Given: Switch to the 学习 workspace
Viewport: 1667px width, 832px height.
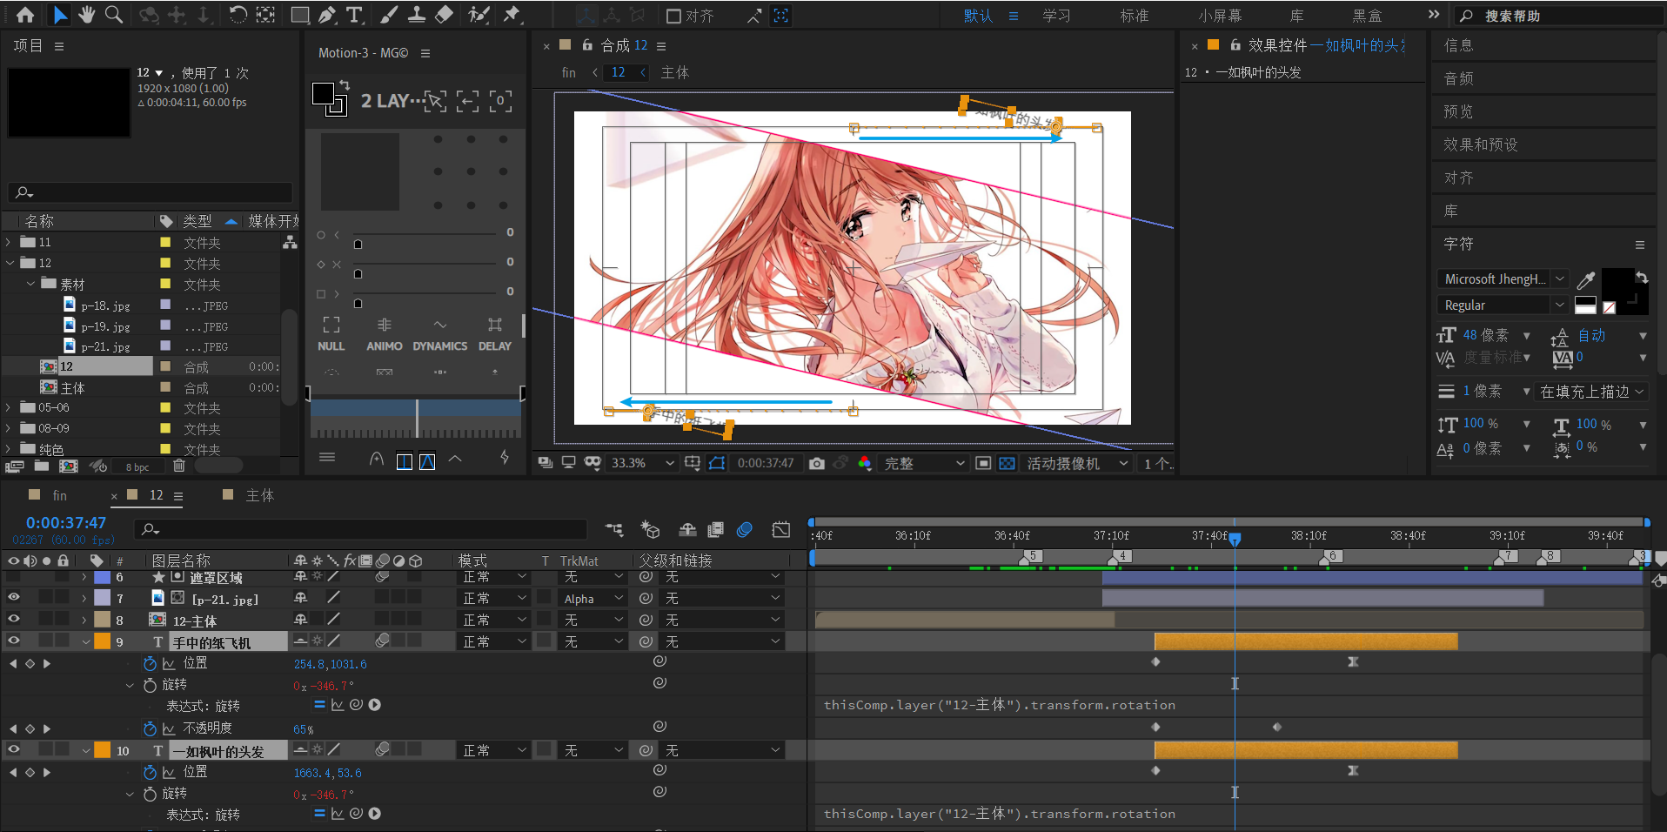Looking at the screenshot, I should 1056,16.
